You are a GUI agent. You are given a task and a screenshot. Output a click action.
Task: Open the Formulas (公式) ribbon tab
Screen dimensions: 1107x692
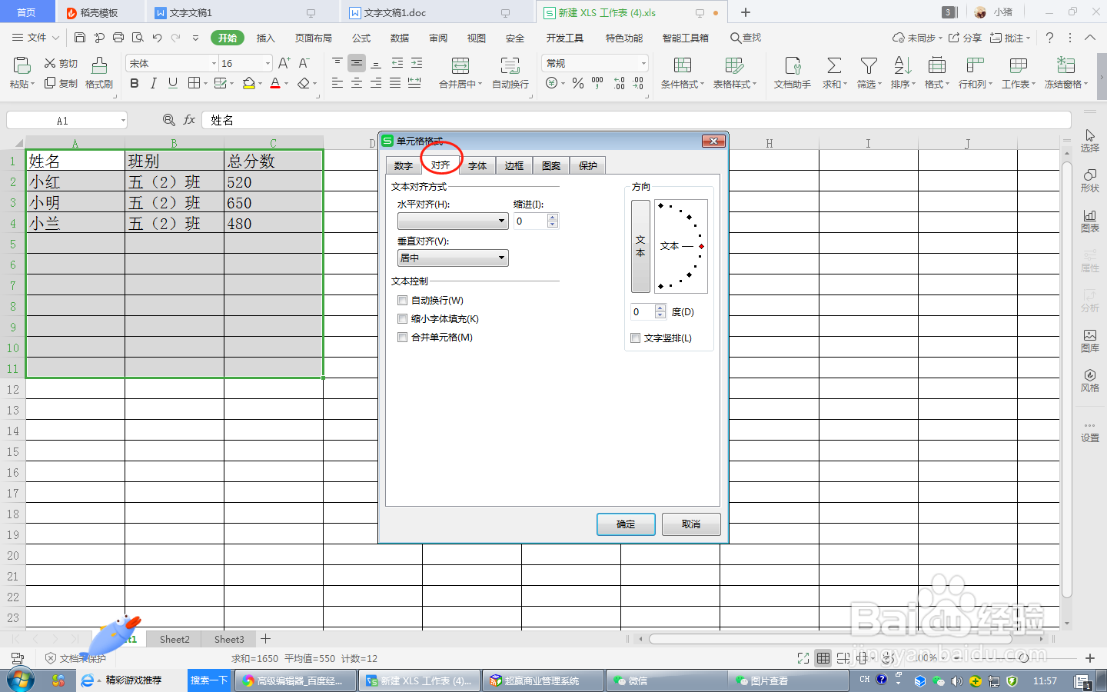[x=361, y=38]
